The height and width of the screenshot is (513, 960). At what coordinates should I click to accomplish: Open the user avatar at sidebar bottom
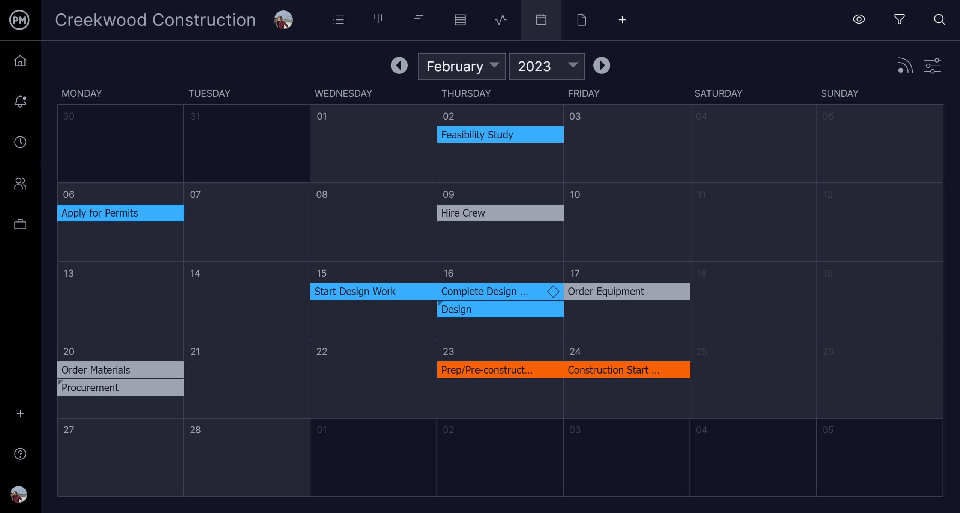click(x=18, y=494)
